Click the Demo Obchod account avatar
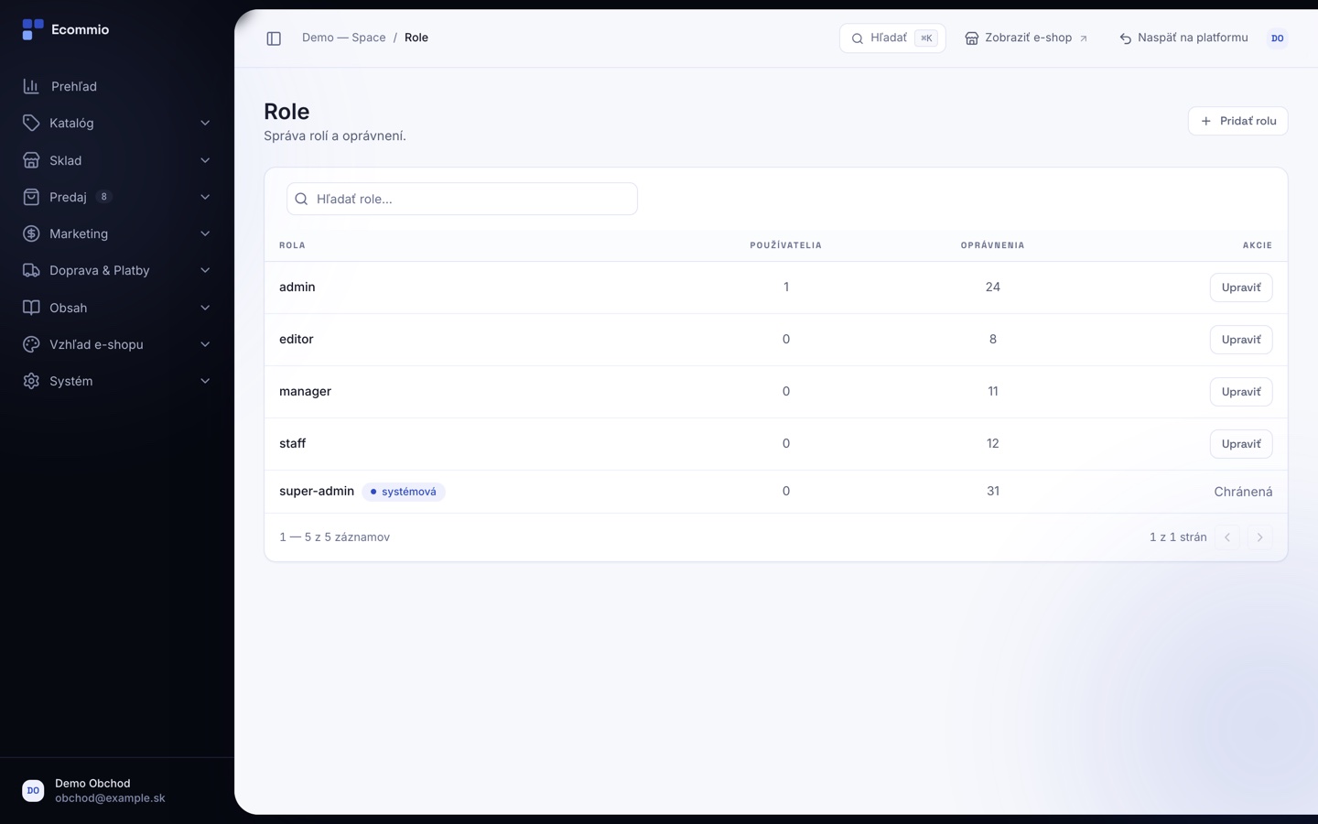1318x824 pixels. [x=33, y=790]
